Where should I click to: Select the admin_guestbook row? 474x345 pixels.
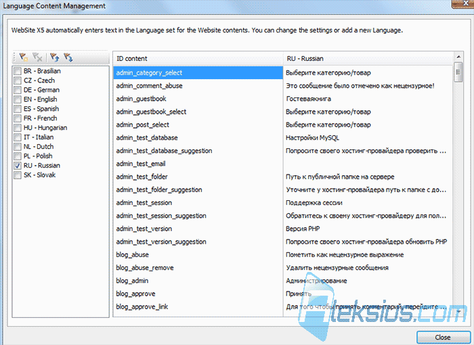[198, 99]
